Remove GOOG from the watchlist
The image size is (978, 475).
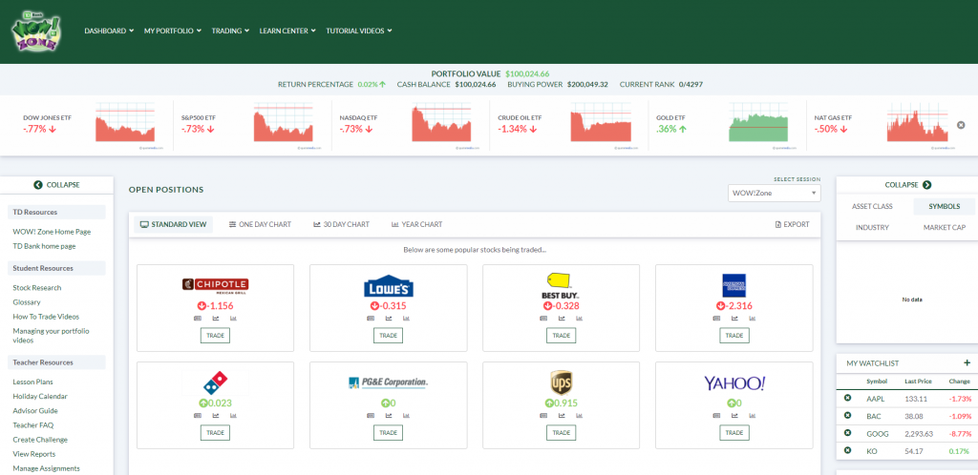click(x=847, y=433)
